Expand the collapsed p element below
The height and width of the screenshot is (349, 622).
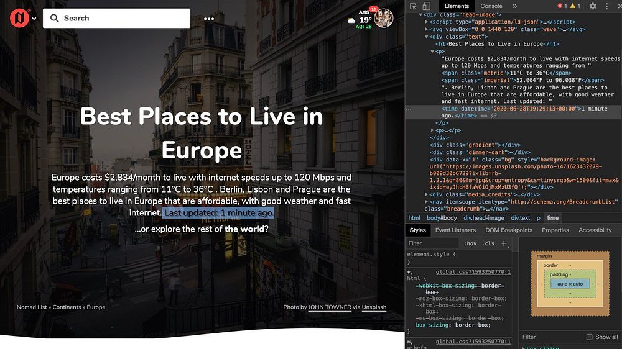click(432, 130)
